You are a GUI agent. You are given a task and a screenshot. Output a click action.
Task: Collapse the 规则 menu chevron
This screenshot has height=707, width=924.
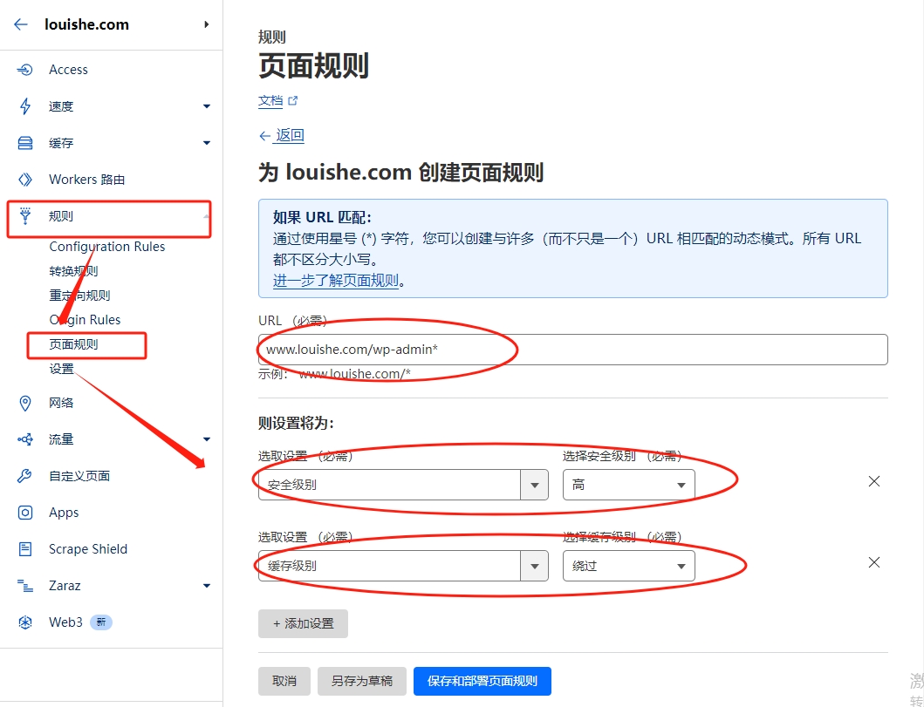206,216
